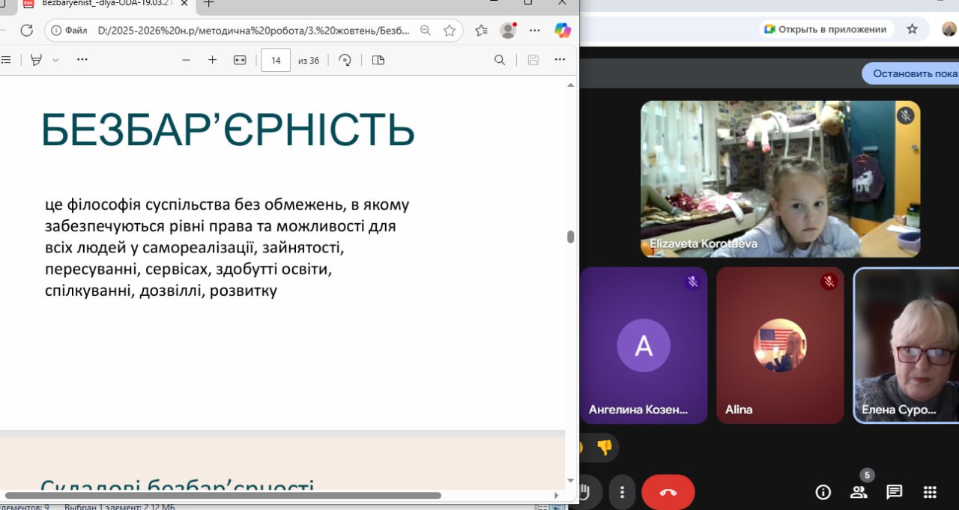Send a thumbs-down reaction
This screenshot has width=959, height=510.
click(x=604, y=448)
